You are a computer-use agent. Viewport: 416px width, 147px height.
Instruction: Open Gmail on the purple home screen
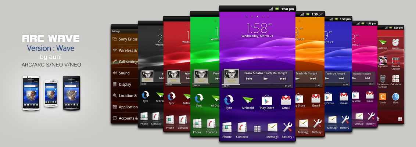tap(286, 102)
